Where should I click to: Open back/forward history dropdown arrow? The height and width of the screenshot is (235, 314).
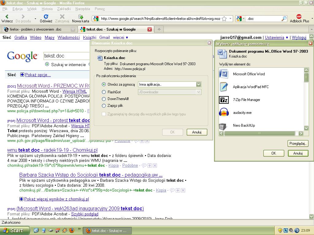pyautogui.click(x=35, y=19)
